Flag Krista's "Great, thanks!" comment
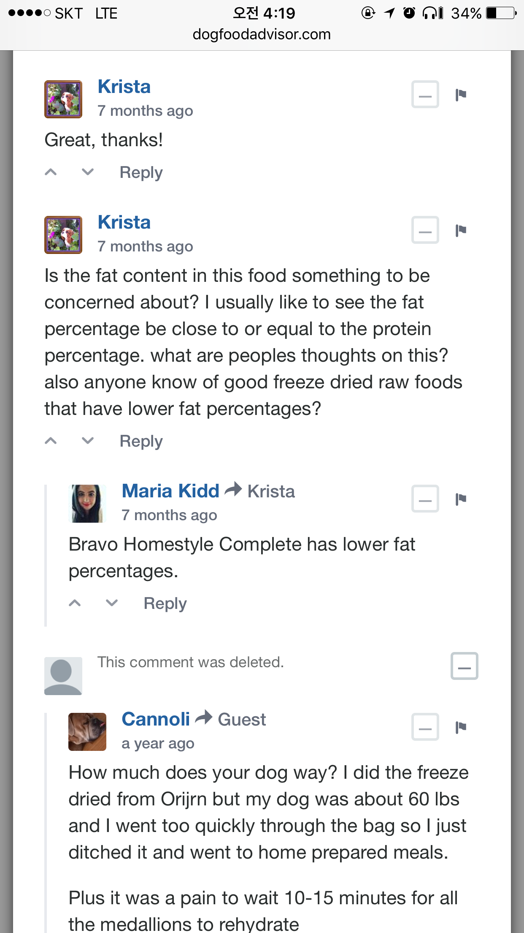 pyautogui.click(x=461, y=95)
